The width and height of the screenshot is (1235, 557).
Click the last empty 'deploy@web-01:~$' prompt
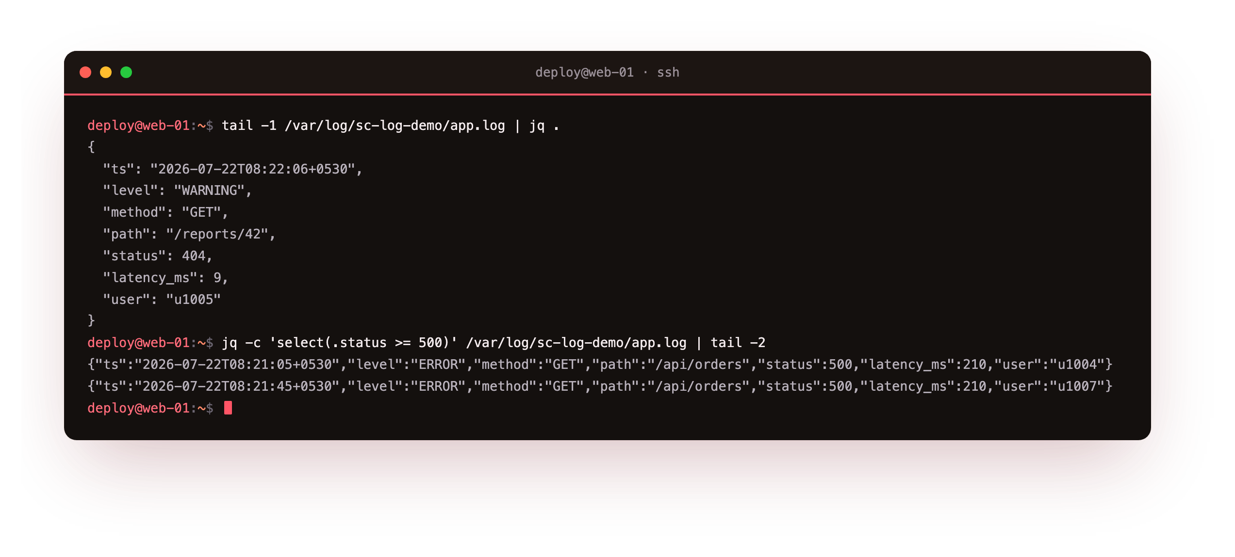(x=150, y=408)
